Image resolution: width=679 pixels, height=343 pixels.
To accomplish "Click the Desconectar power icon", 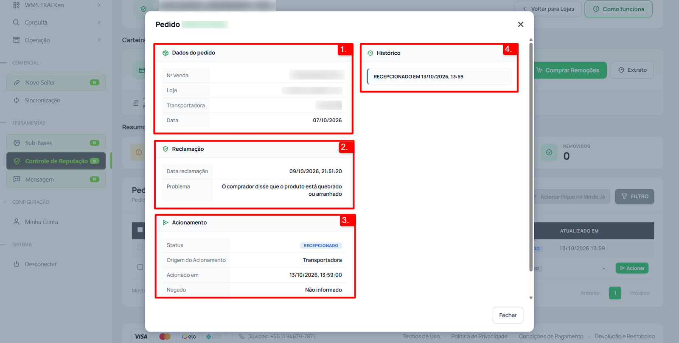I will pyautogui.click(x=17, y=264).
